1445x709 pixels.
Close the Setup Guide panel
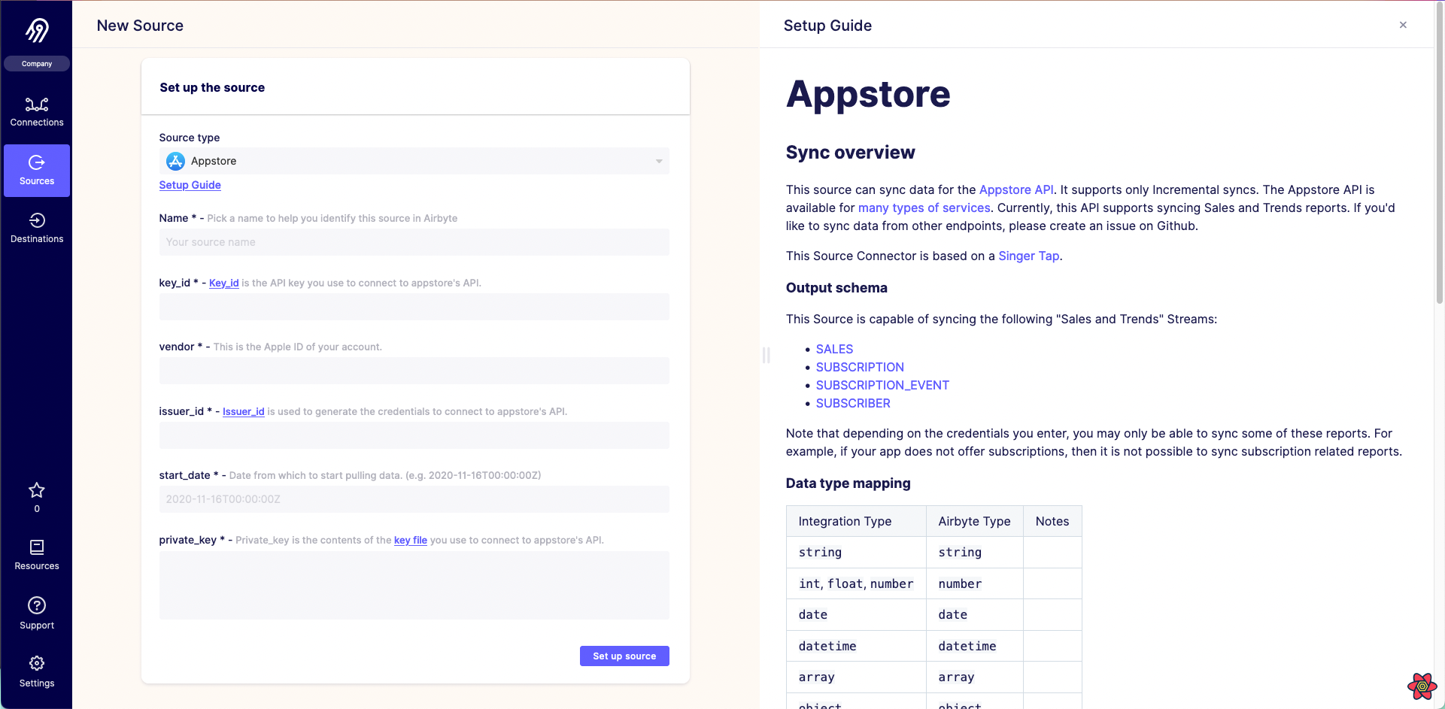click(x=1403, y=25)
